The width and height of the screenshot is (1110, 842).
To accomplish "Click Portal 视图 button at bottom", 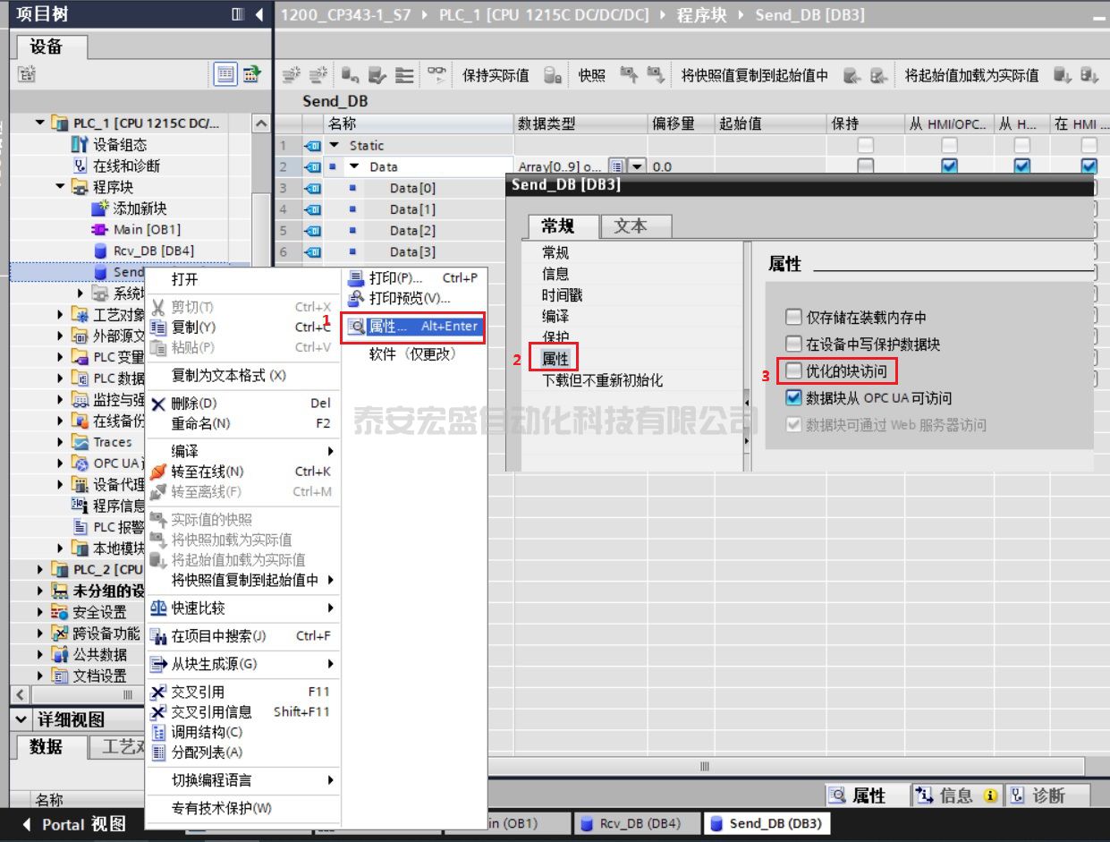I will [74, 824].
